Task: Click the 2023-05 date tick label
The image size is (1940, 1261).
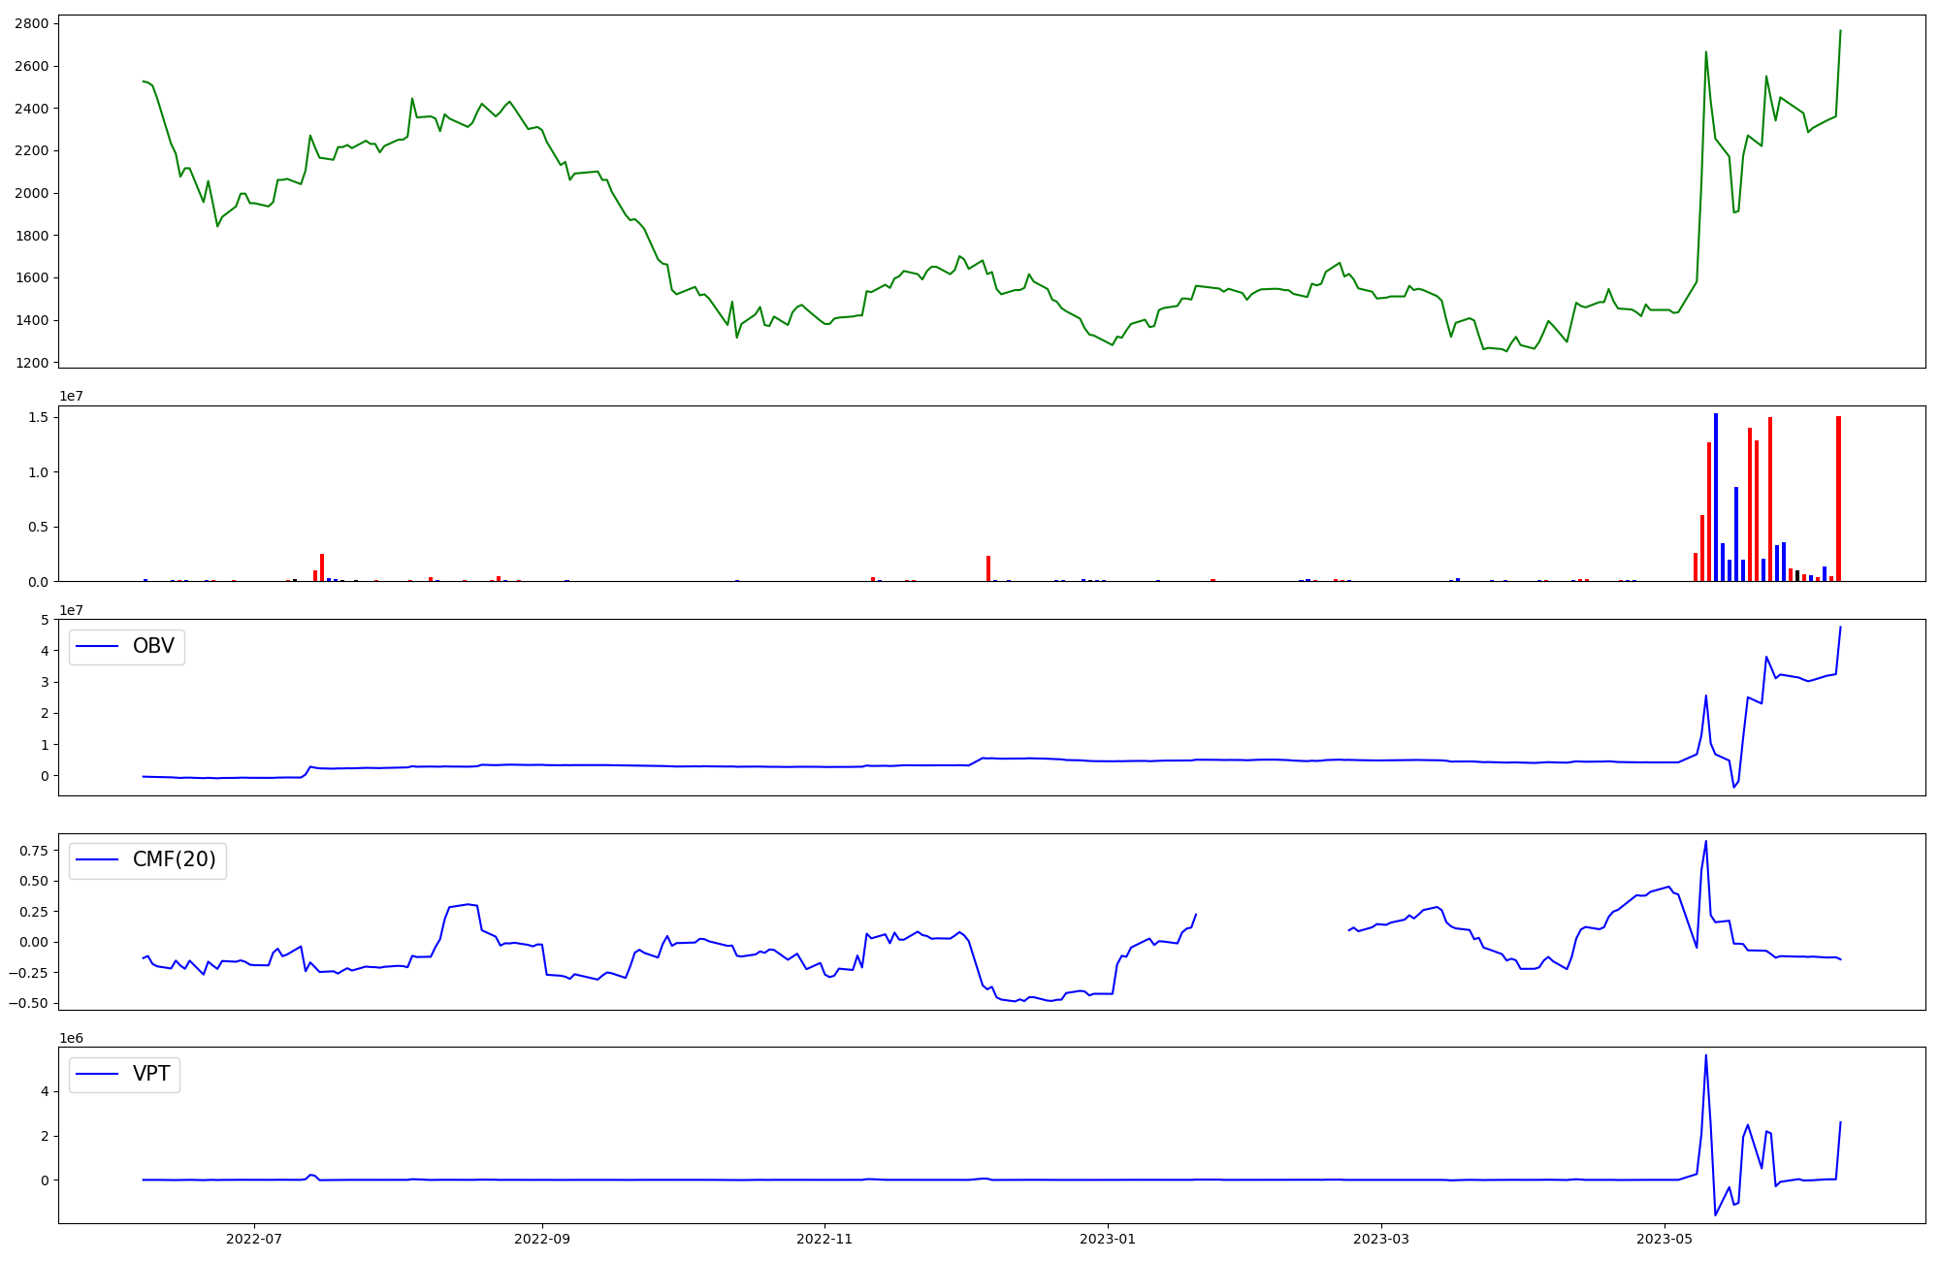Action: pos(1665,1239)
